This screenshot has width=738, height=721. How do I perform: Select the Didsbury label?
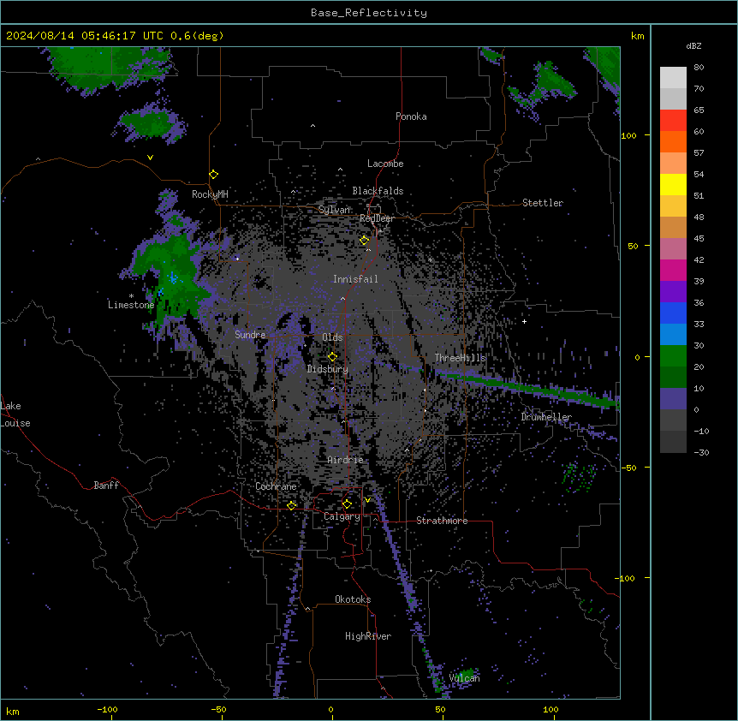point(328,369)
